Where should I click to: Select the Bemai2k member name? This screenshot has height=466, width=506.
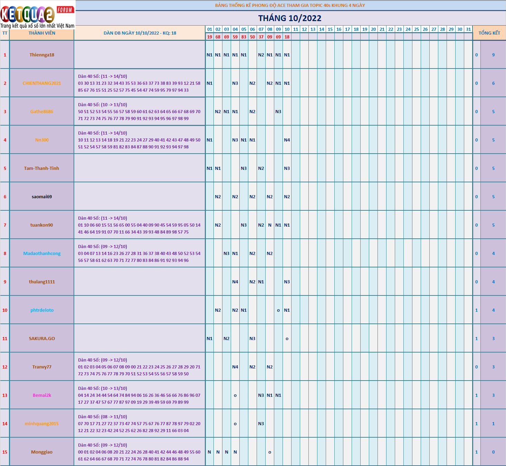[42, 395]
